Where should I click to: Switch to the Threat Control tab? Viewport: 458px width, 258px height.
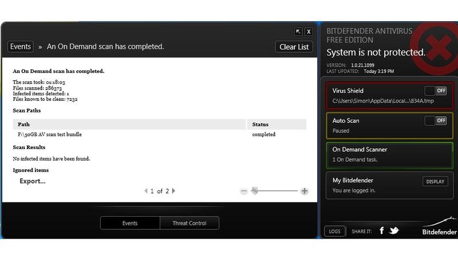tap(189, 223)
